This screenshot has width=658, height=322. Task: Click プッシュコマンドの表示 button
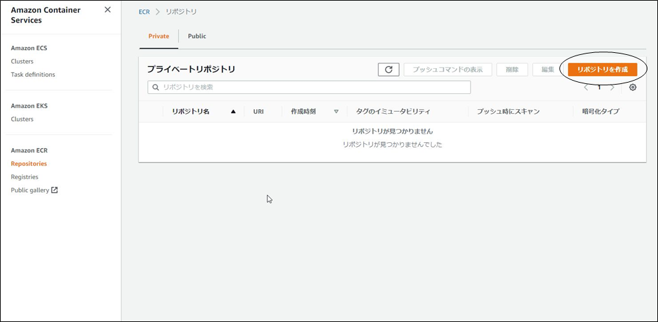tap(447, 69)
